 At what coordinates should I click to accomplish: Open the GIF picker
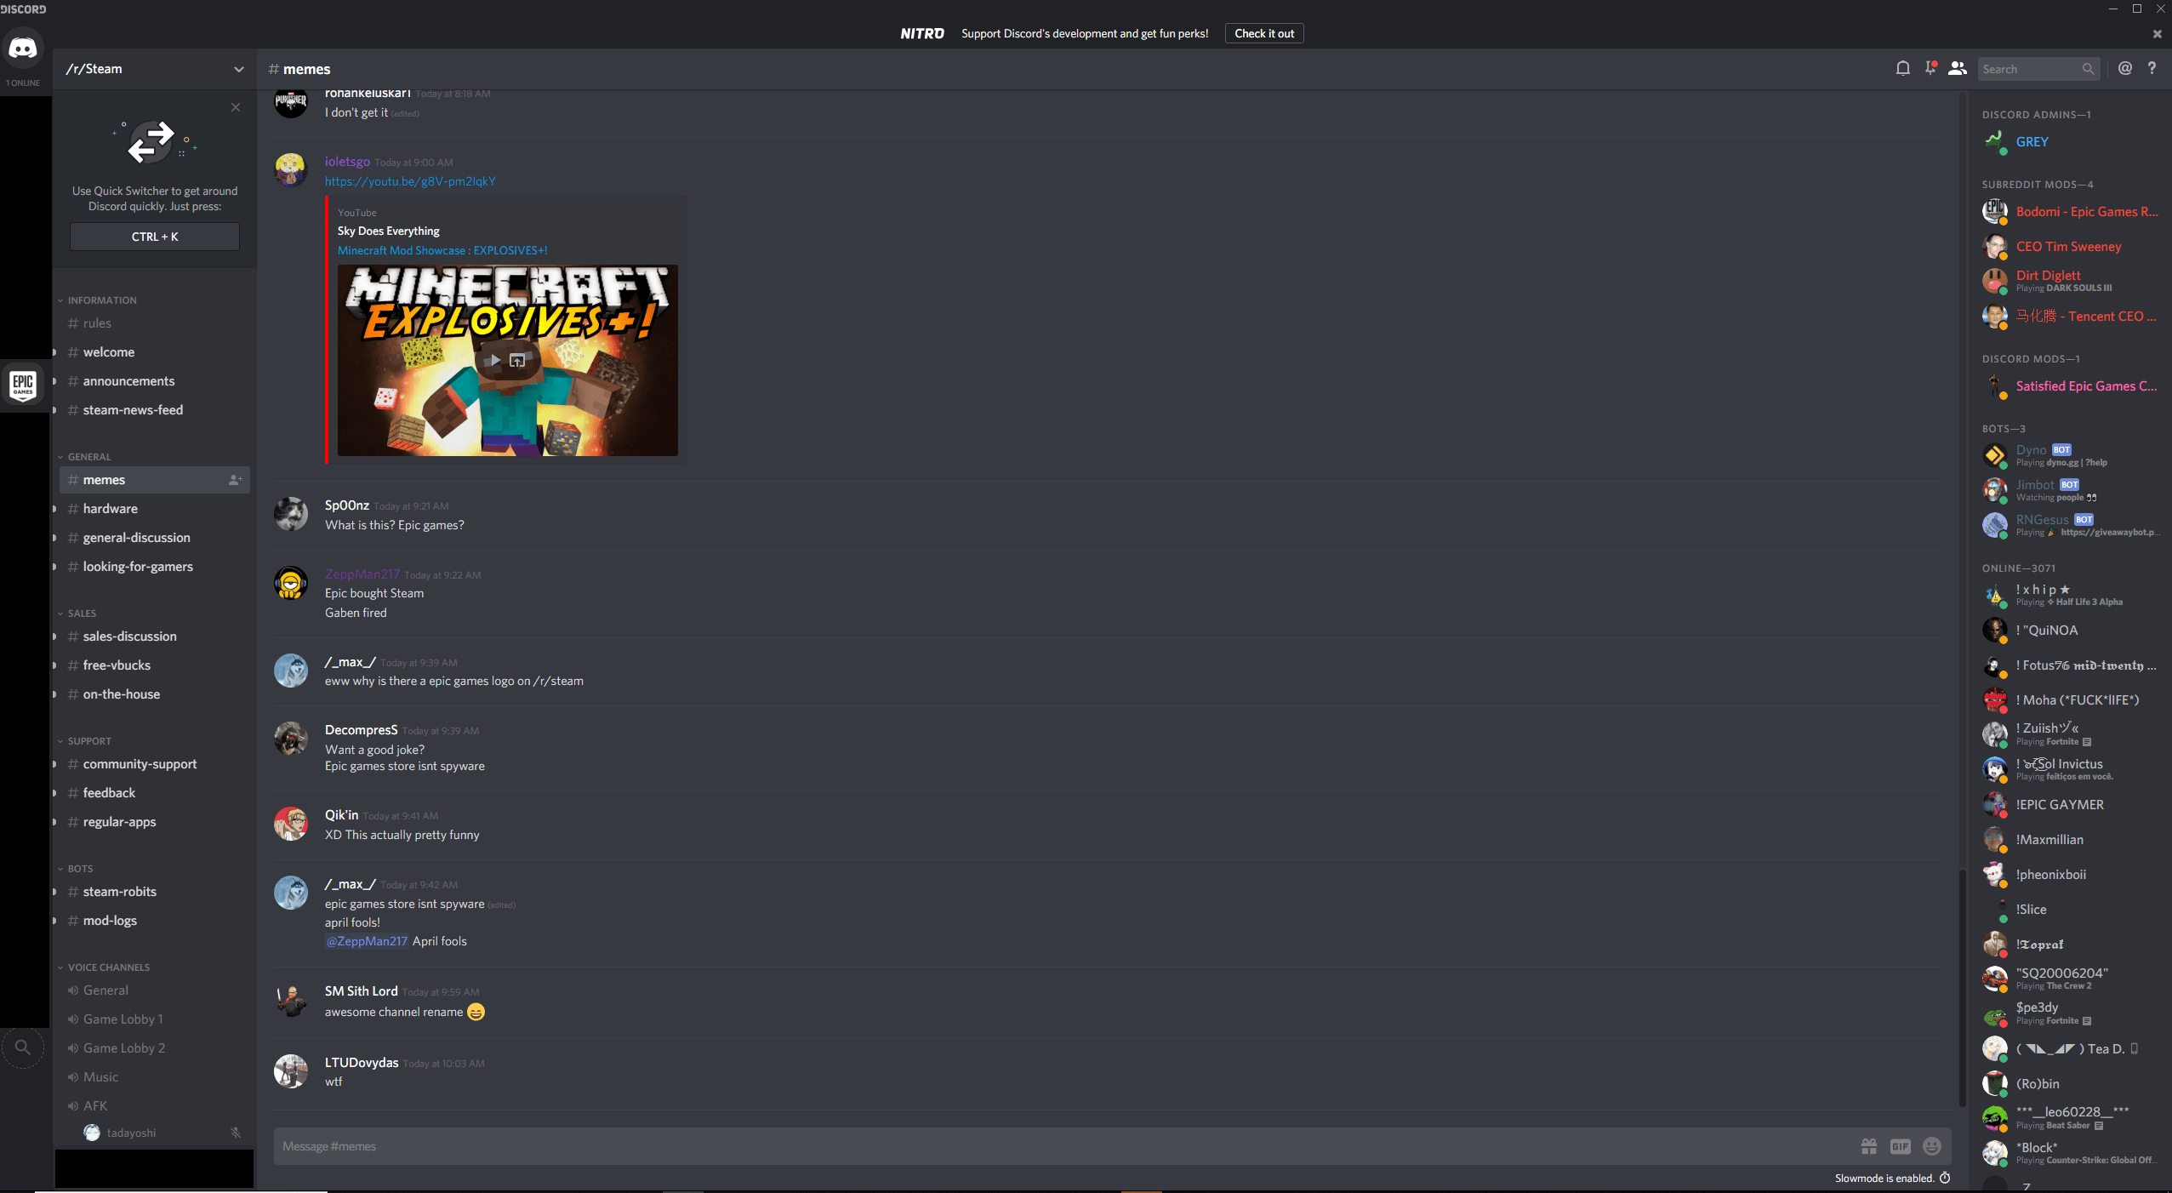[1901, 1146]
